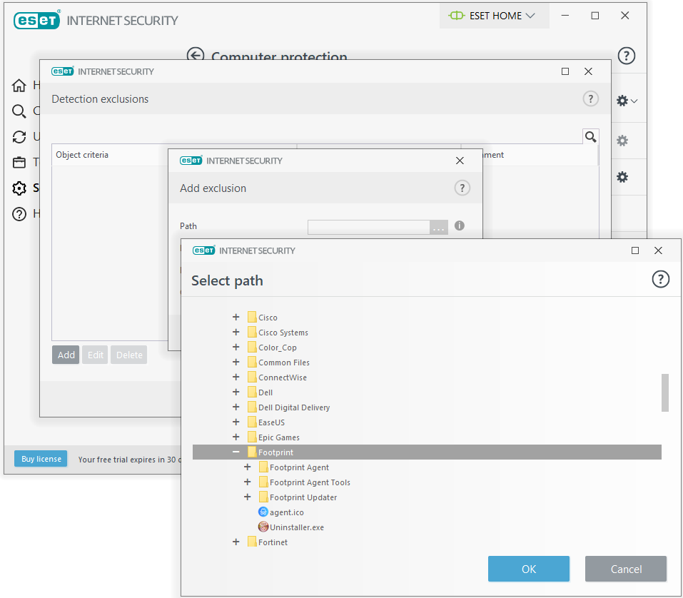
Task: Click the Uninstaller.exe file icon
Action: (263, 527)
